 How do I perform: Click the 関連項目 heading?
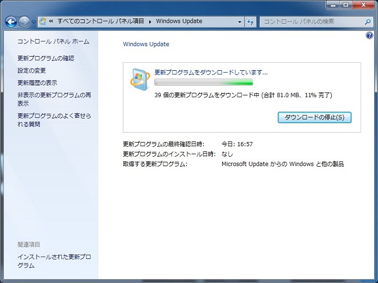pyautogui.click(x=29, y=245)
